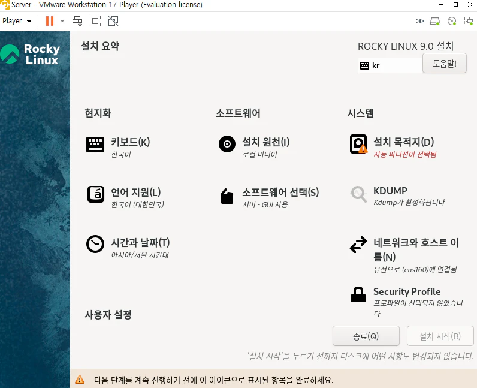Open the 키보드(K) keyboard icon
The height and width of the screenshot is (388, 477).
point(95,144)
